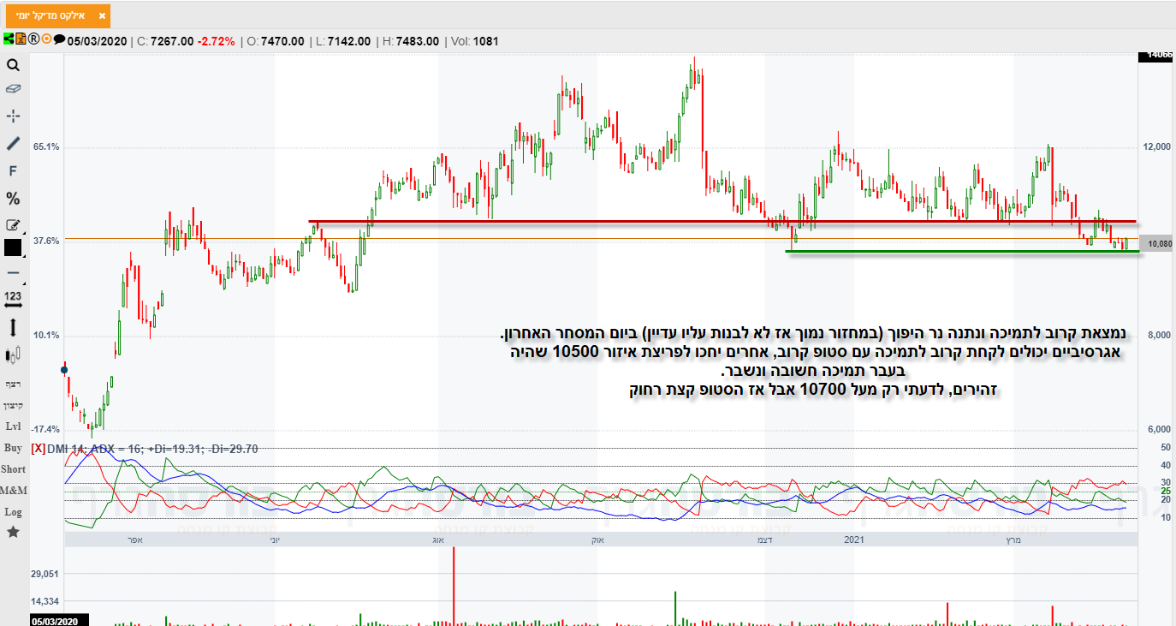Open the black color swatch picker
The height and width of the screenshot is (626, 1176).
[x=13, y=247]
